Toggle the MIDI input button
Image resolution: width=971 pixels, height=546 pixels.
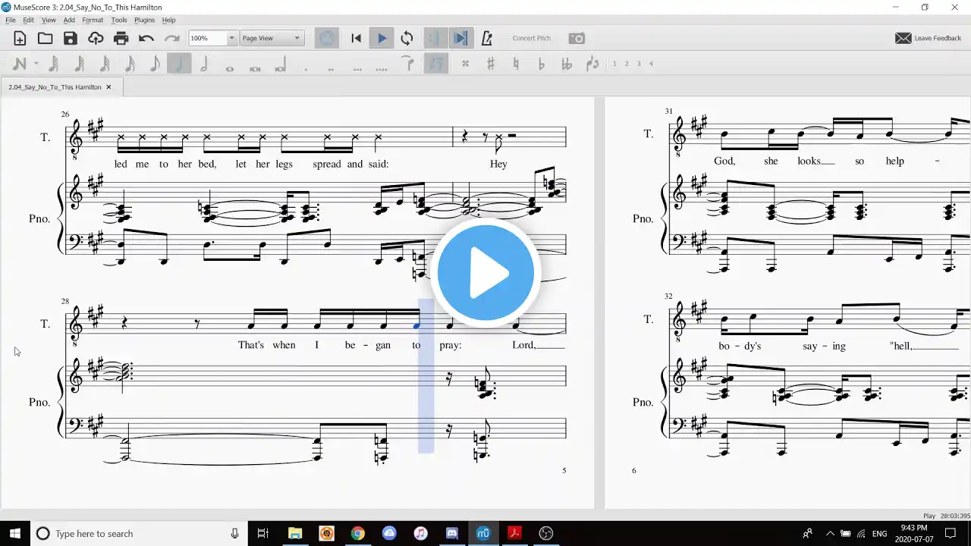(x=327, y=38)
